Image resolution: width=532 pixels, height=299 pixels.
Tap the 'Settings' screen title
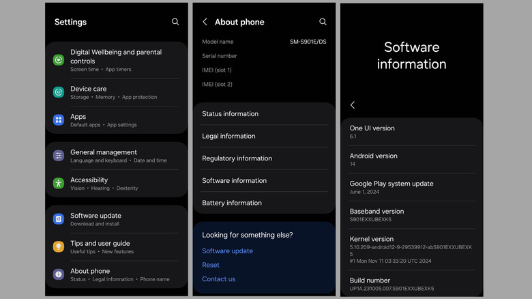coord(70,22)
